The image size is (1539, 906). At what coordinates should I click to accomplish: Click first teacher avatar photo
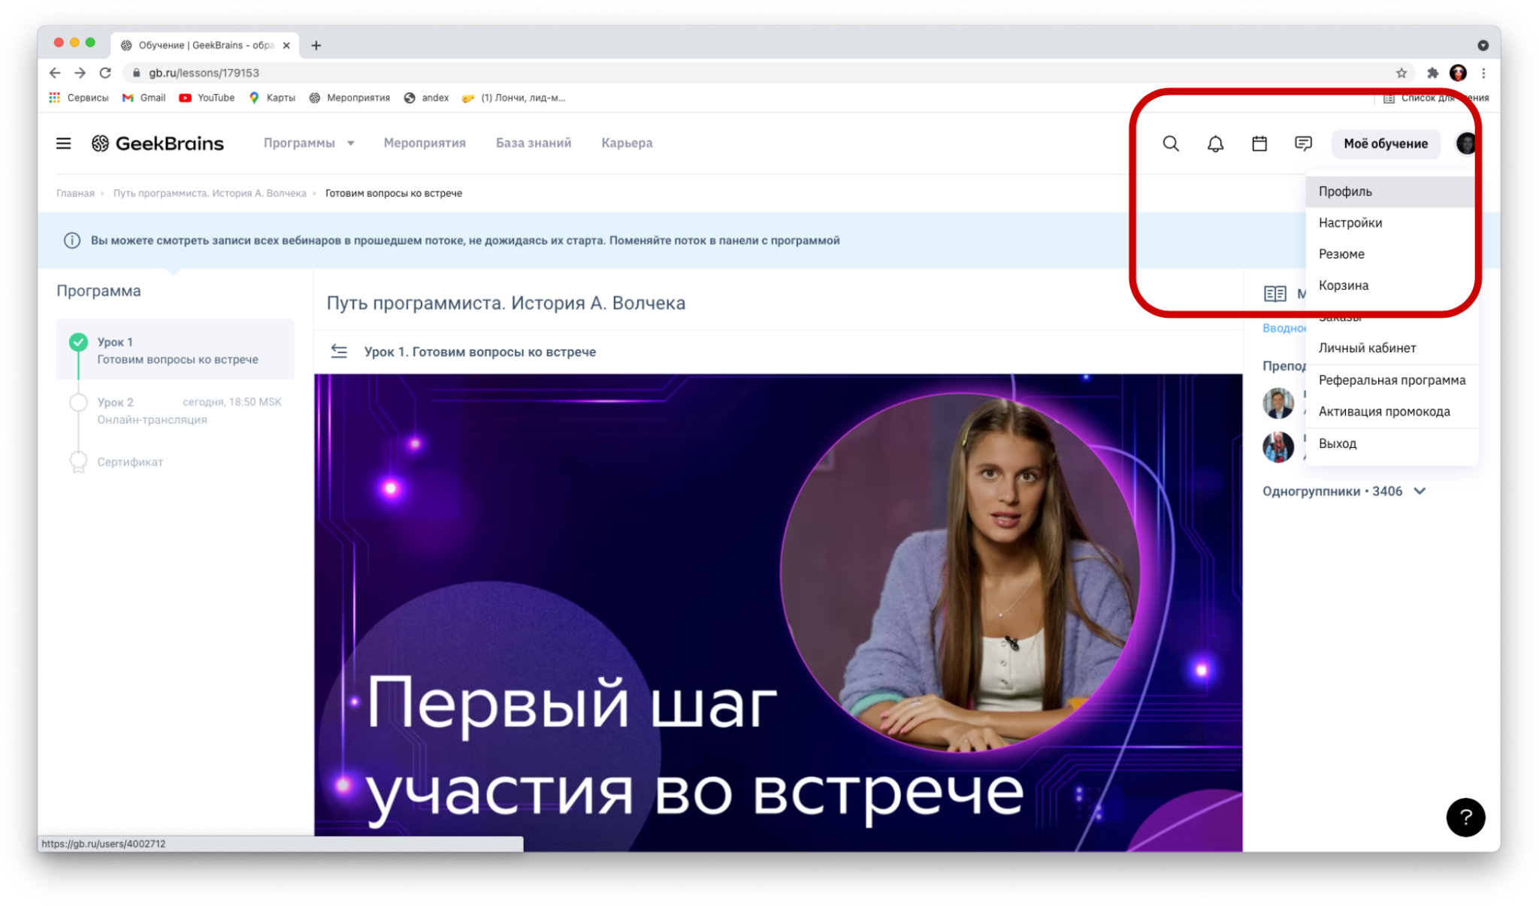[x=1277, y=403]
